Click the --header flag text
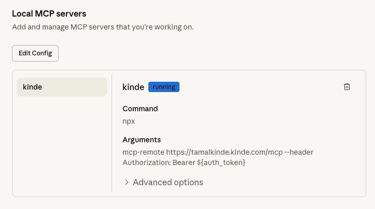The width and height of the screenshot is (375, 209). pos(299,152)
